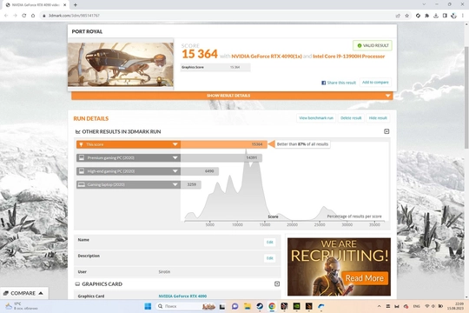Click the Delete result button
Viewport: 469px width, 313px height.
(351, 118)
